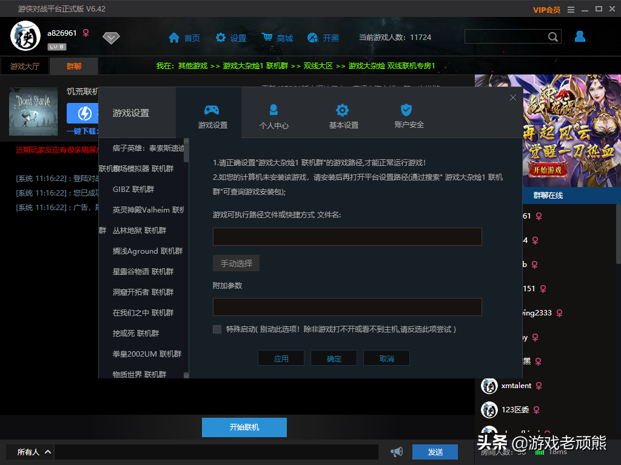Click the online list scrollbar

(x=618, y=234)
